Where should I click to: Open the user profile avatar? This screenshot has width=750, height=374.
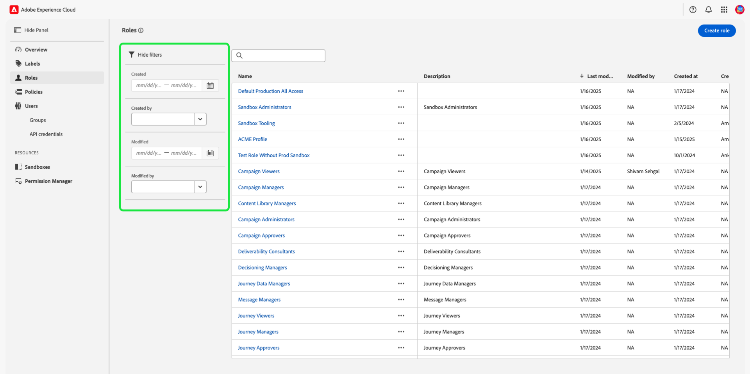coord(739,10)
